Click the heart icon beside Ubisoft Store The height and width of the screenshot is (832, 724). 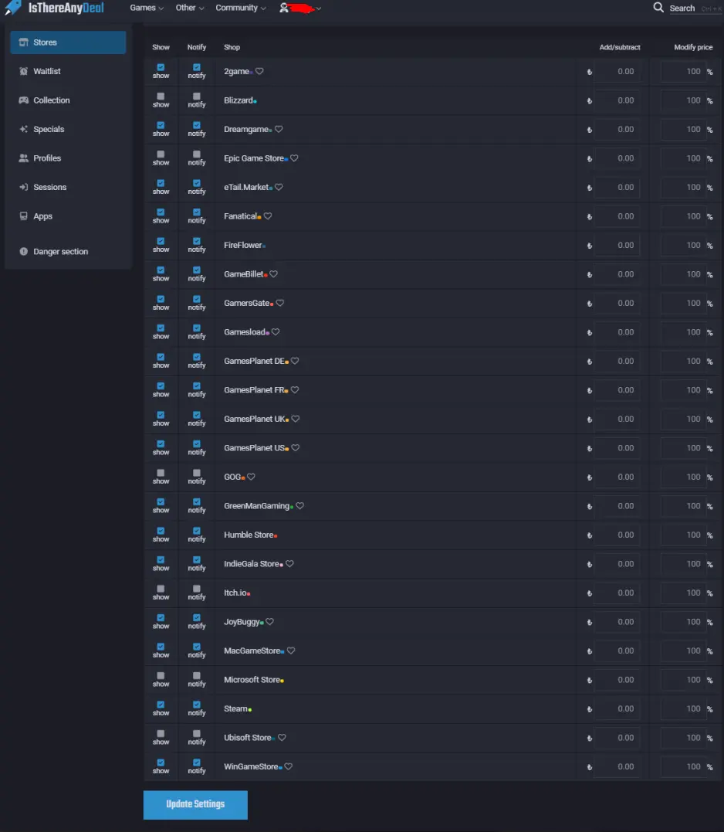coord(282,738)
